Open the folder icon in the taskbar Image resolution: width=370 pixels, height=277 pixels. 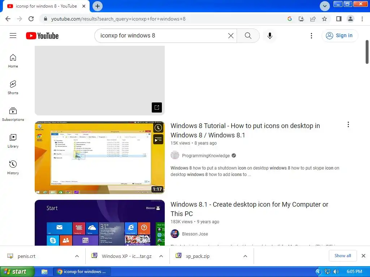click(x=44, y=272)
